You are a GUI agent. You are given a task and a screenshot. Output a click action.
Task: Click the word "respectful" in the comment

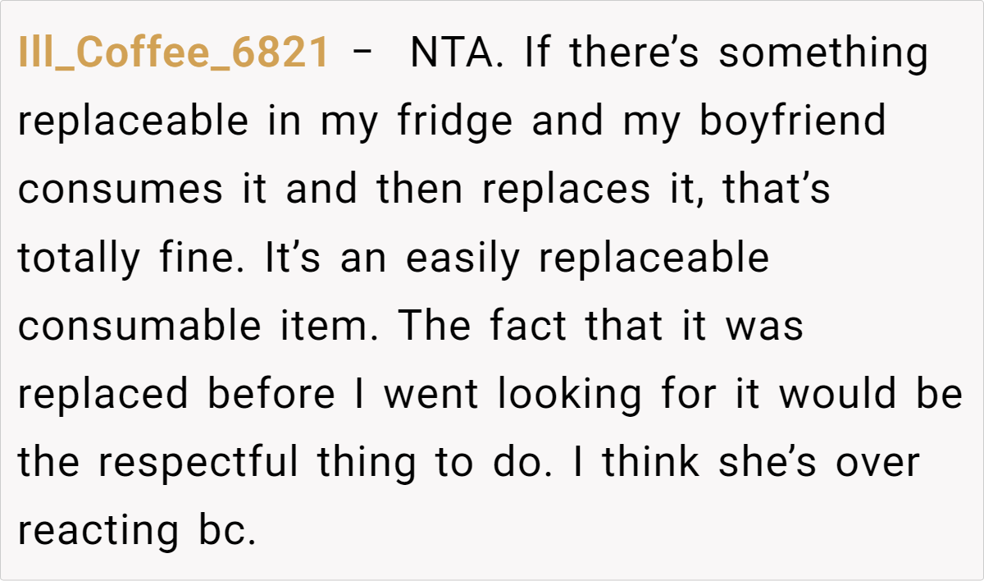click(199, 462)
